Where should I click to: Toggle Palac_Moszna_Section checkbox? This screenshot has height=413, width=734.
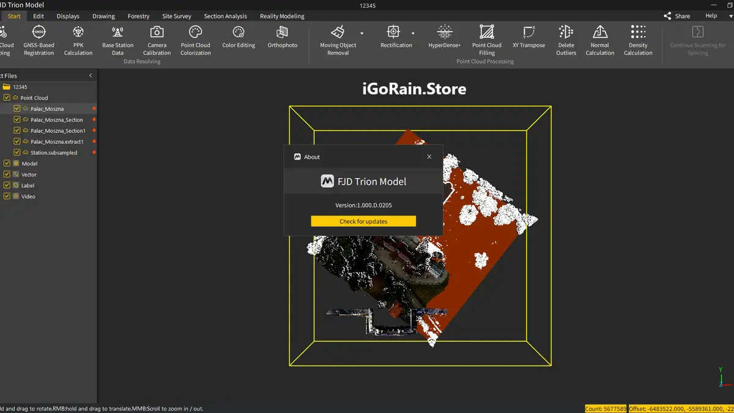click(x=17, y=120)
